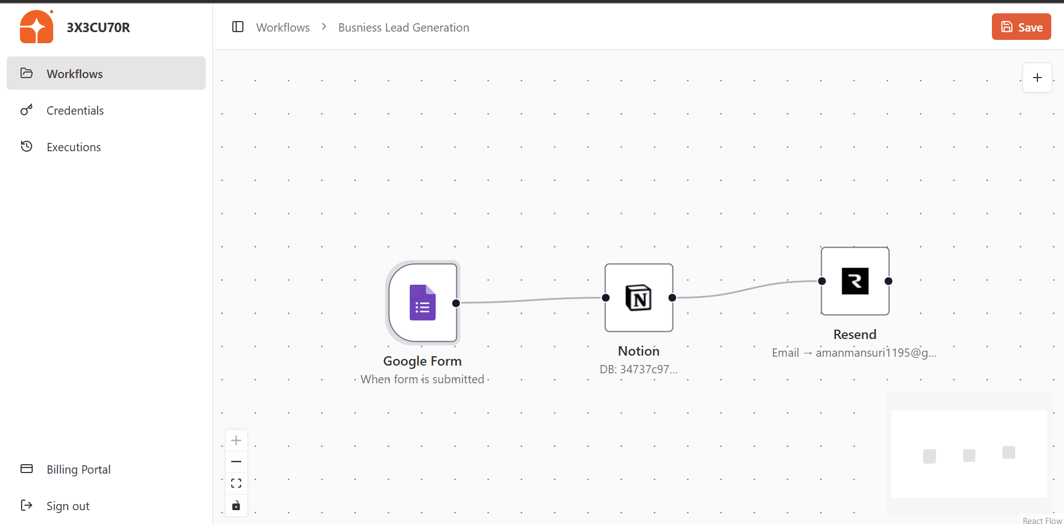Click the 'DB: 34737c97...' description
Image resolution: width=1064 pixels, height=524 pixels.
[x=639, y=369]
